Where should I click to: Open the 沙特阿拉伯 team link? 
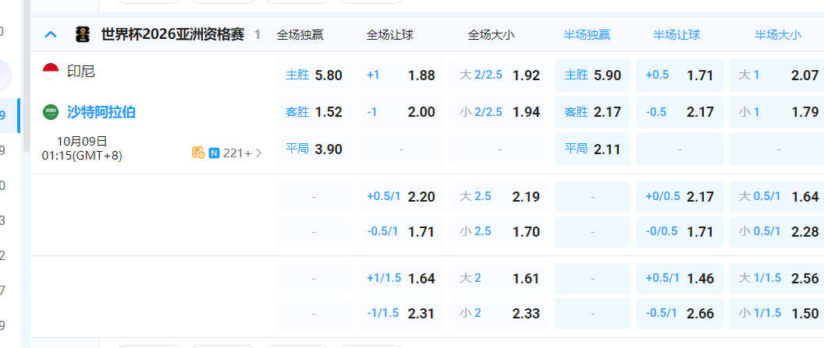[x=101, y=112]
